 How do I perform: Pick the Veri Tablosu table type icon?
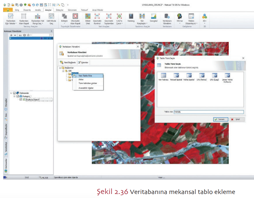point(163,76)
